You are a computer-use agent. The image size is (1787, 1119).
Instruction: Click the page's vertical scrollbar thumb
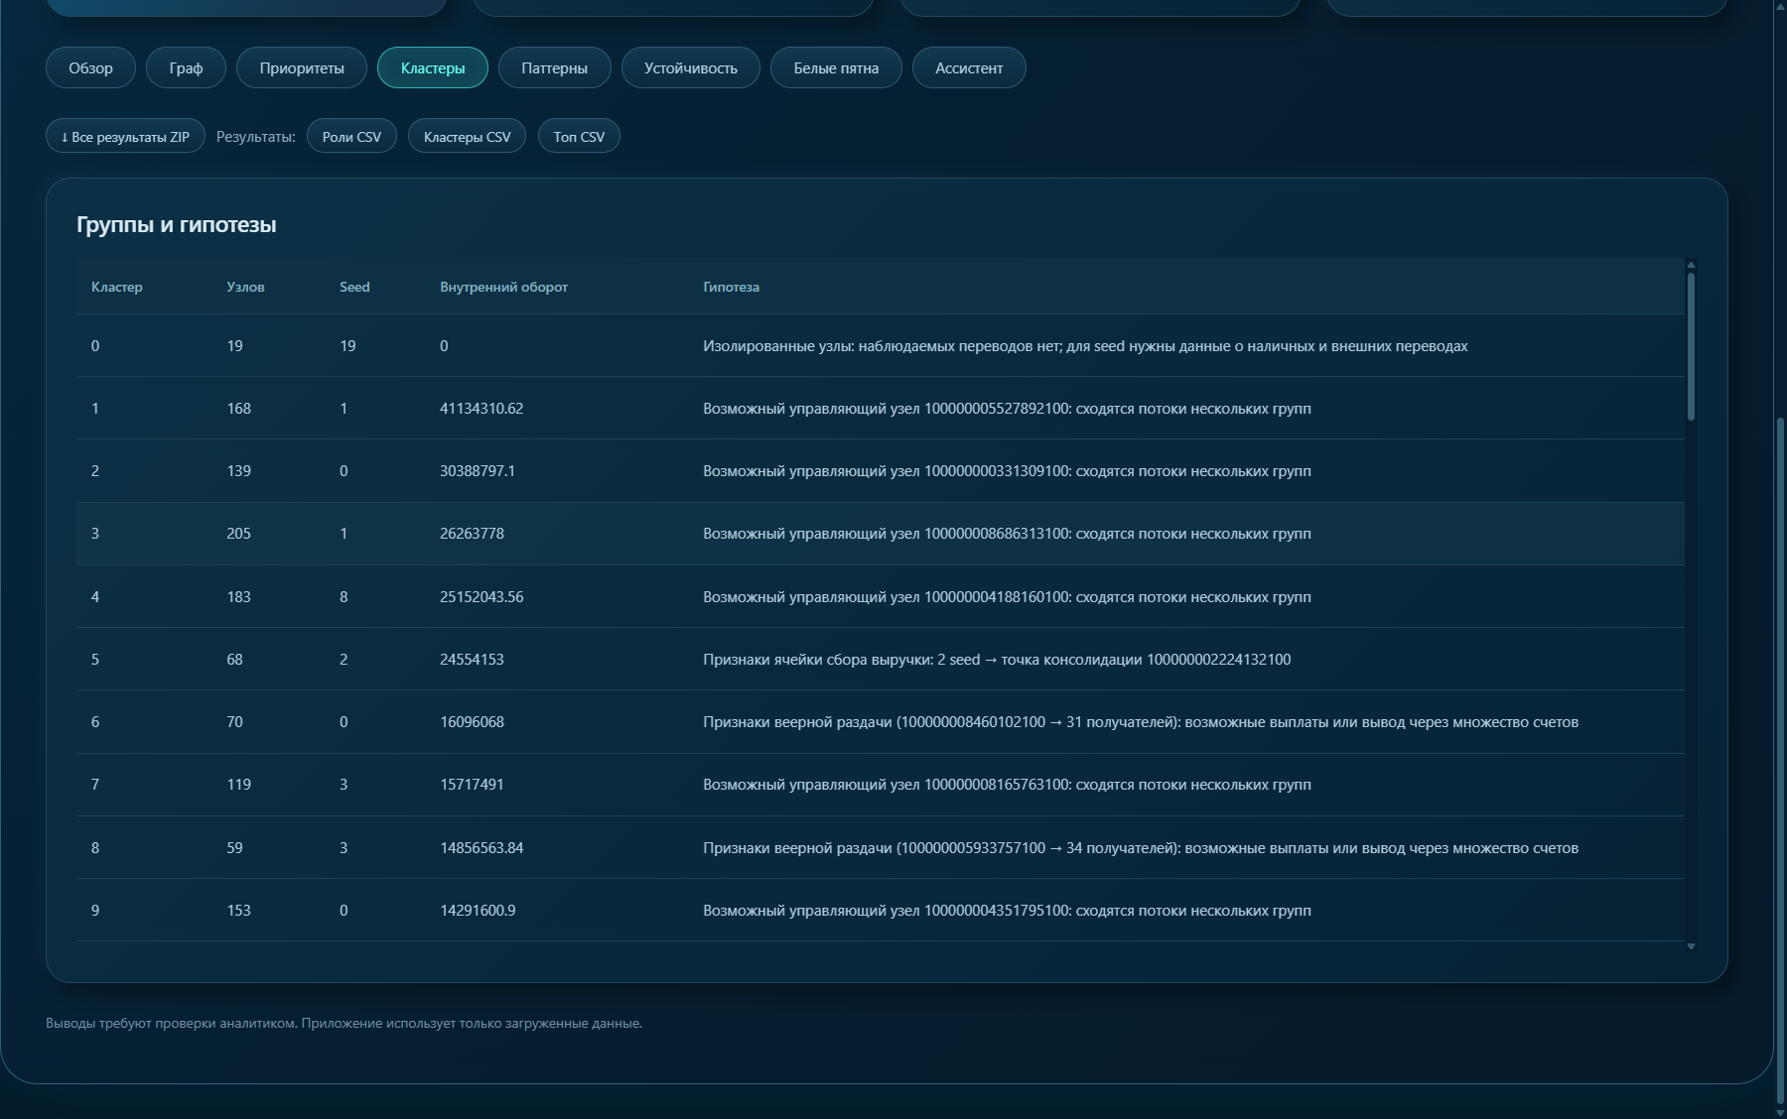[1781, 759]
